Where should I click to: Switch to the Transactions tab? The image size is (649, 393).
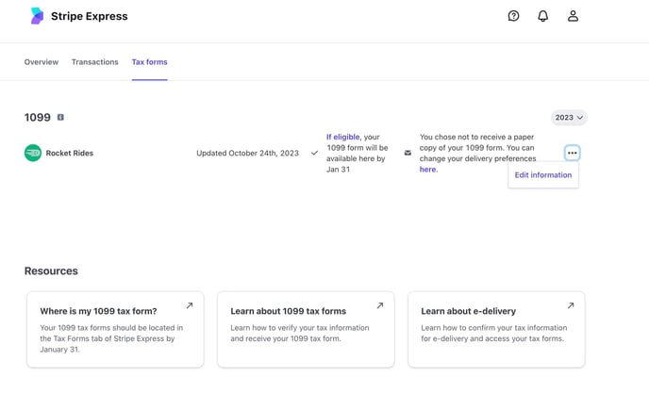point(94,62)
